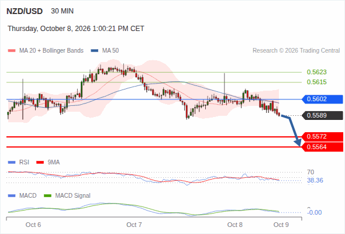Click the 0.5623 resistance level label
This screenshot has width=345, height=234.
316,72
